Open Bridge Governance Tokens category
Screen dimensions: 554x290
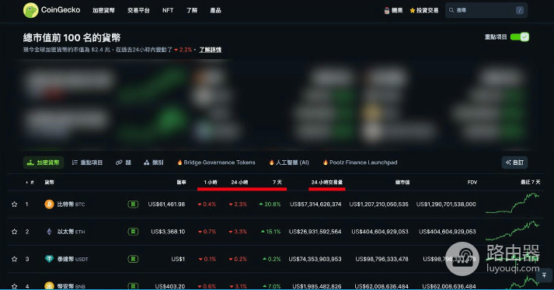coord(216,162)
